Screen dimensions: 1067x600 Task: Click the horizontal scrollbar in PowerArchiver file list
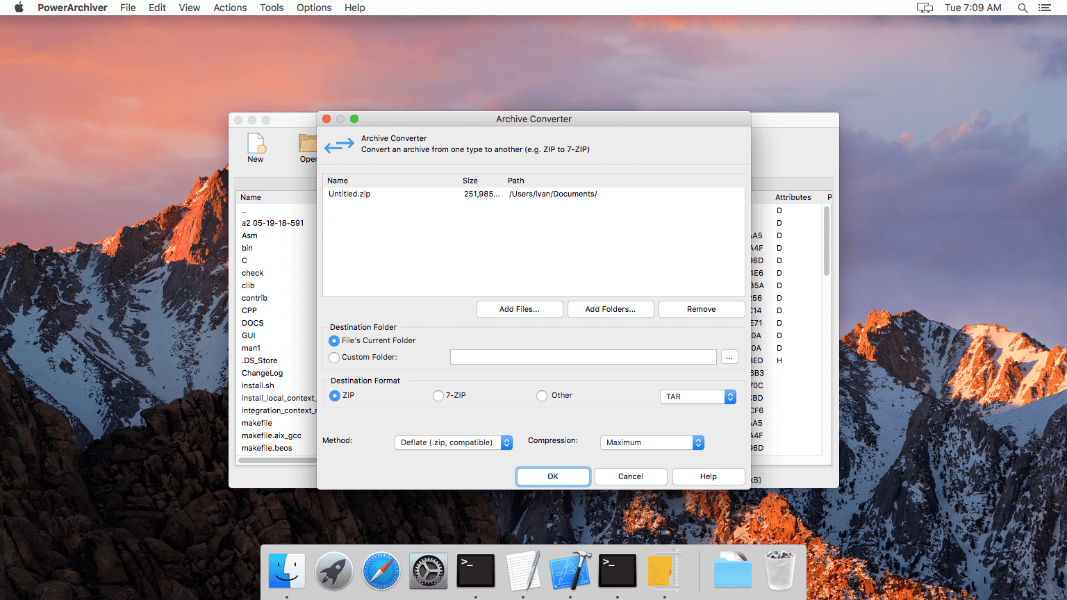pyautogui.click(x=276, y=460)
